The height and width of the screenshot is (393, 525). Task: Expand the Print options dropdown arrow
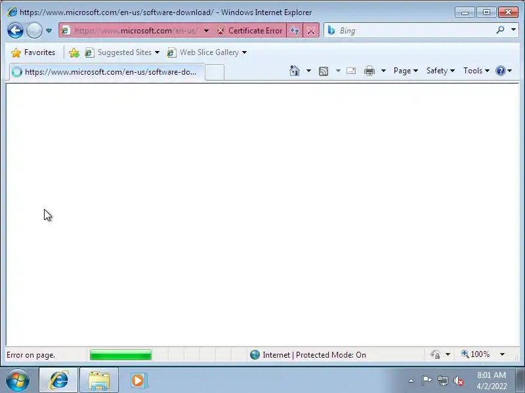(x=384, y=71)
